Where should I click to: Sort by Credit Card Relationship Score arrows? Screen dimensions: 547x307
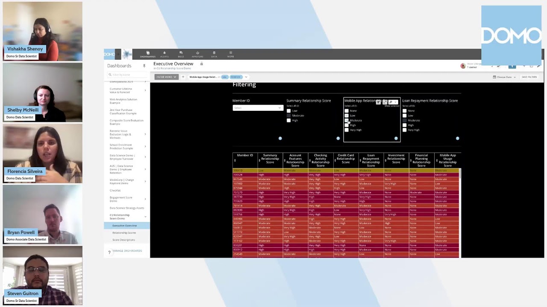click(335, 161)
